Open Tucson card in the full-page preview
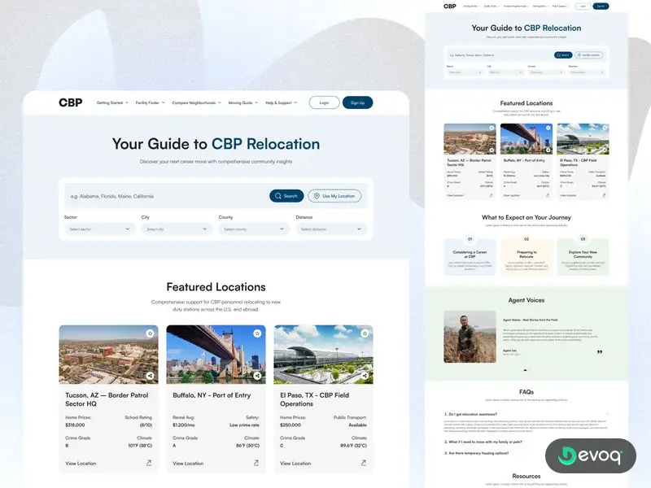Viewport: 651px width, 488px height. coord(470,162)
